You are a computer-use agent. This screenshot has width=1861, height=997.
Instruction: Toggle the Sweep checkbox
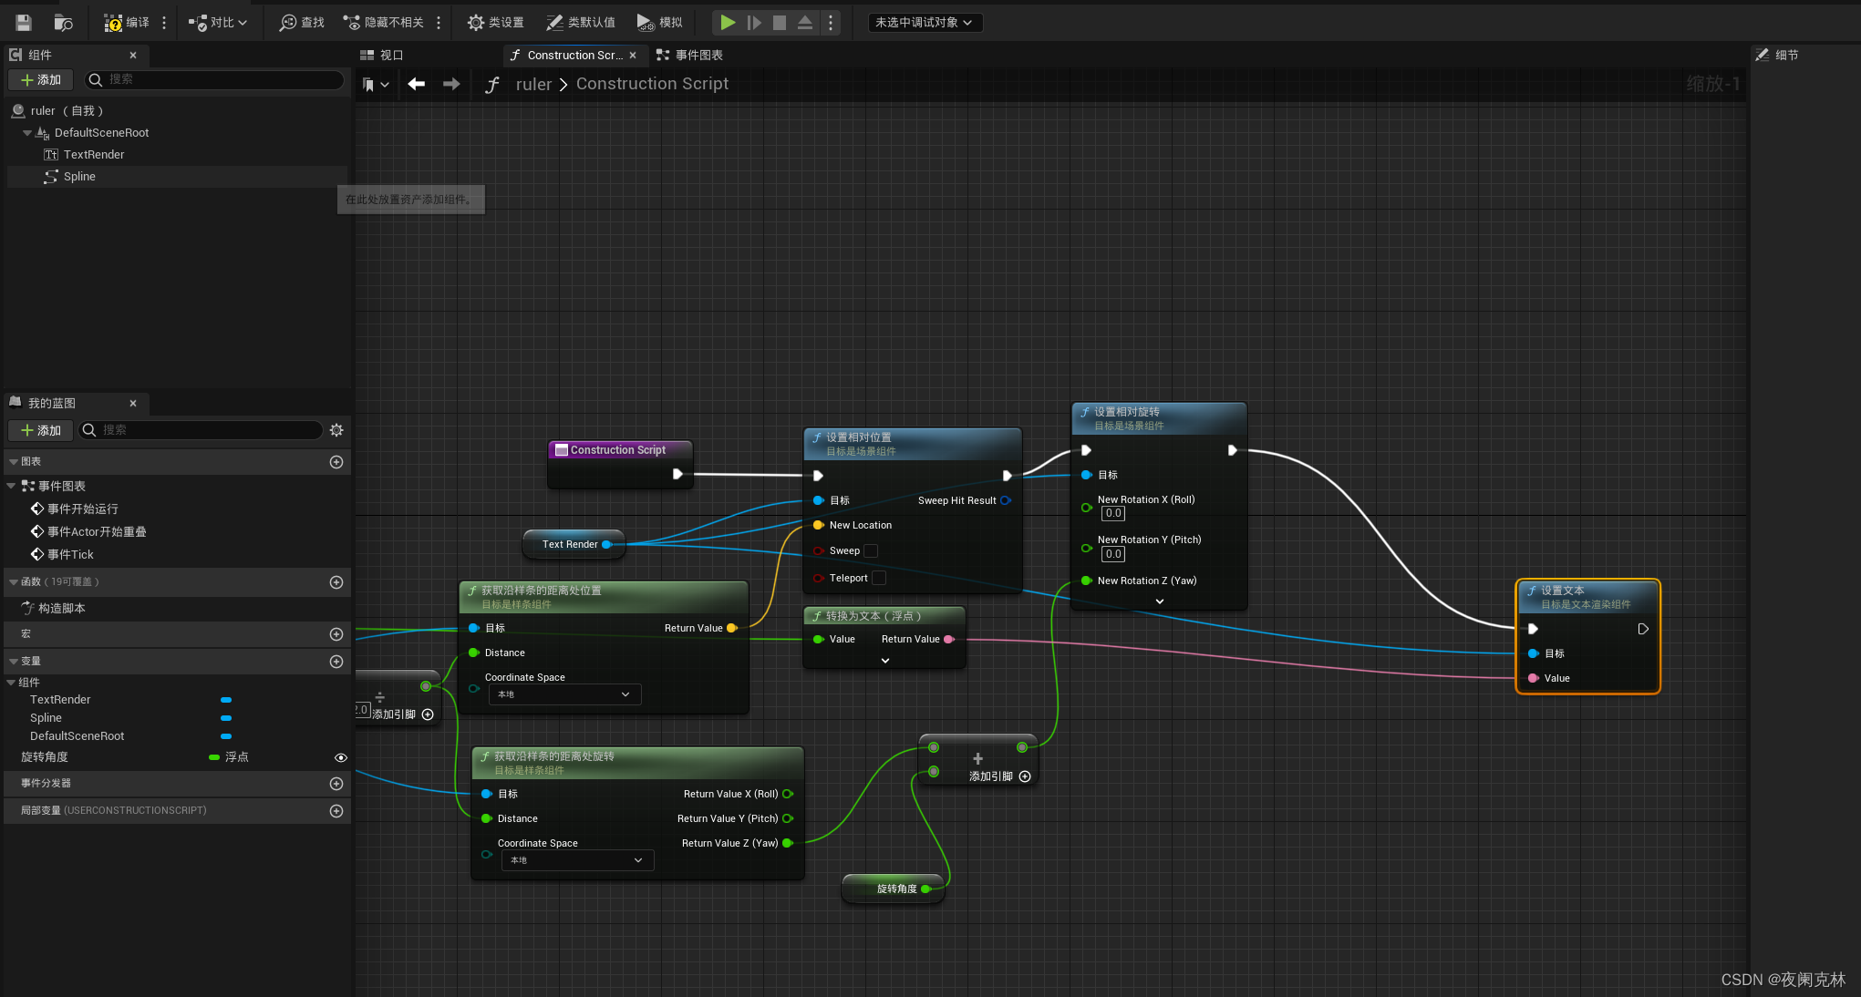coord(871,550)
